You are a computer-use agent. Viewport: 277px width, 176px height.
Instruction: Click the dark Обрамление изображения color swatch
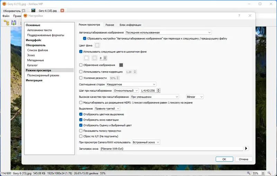click(121, 65)
